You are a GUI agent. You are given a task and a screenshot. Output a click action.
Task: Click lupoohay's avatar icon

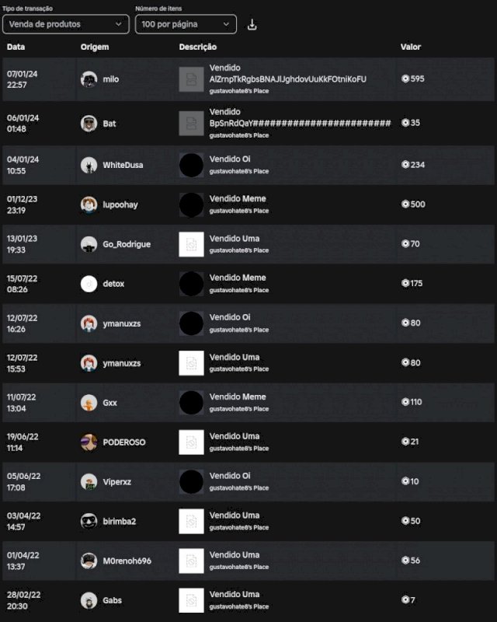coord(89,204)
